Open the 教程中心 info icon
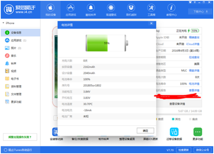This screenshot has height=154, width=214. pos(171,8)
